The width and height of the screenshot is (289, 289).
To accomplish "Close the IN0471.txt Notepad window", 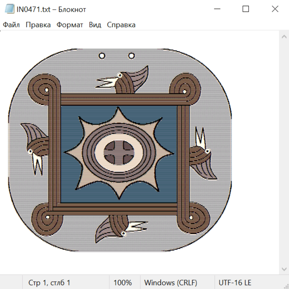I will (x=275, y=9).
